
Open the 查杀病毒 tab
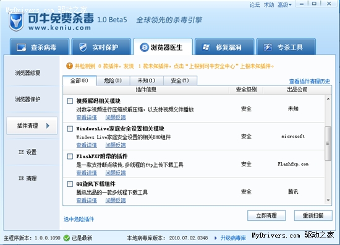[40, 46]
